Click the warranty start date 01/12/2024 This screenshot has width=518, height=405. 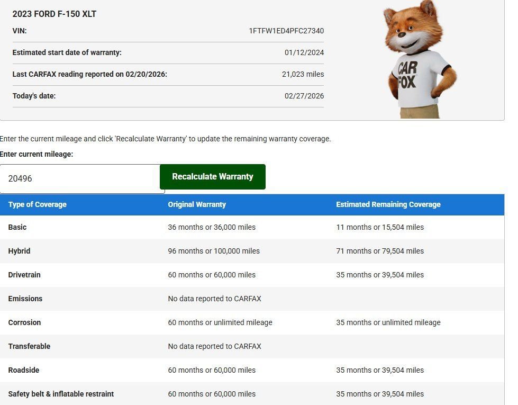pos(304,52)
